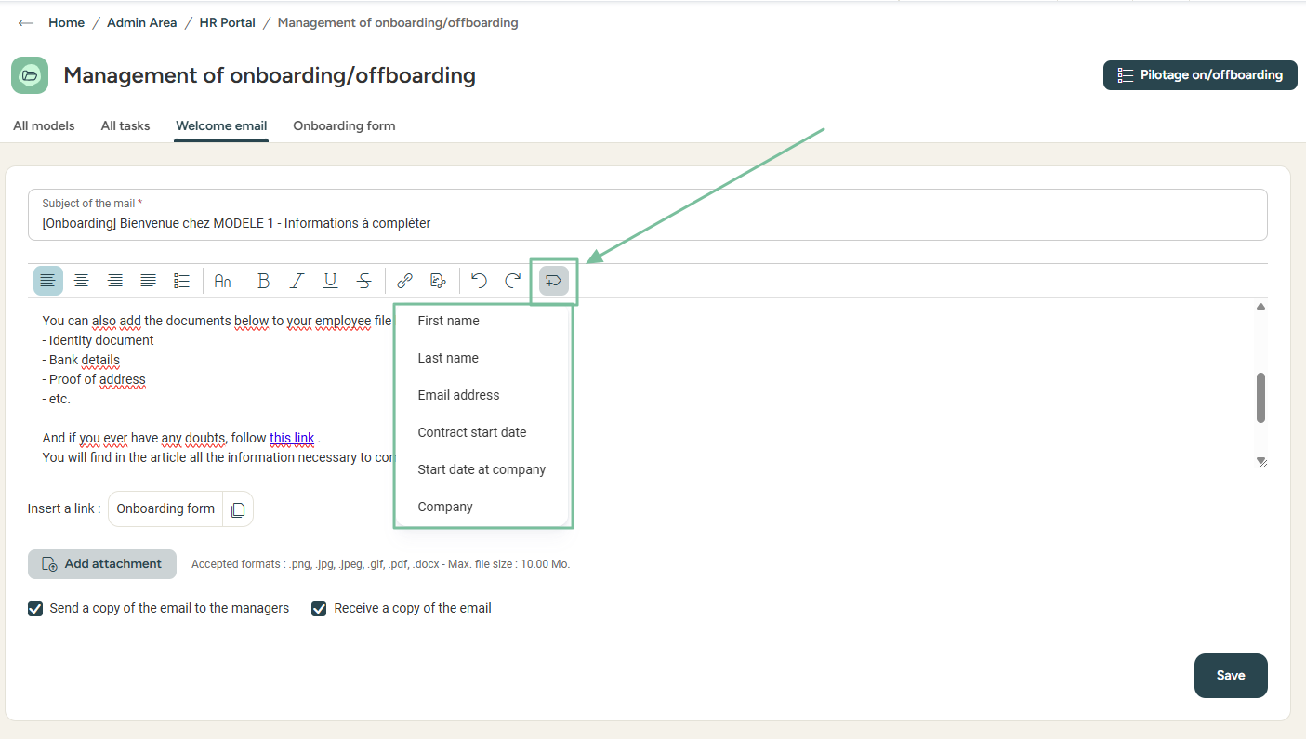1306x739 pixels.
Task: Copy the Onboarding form link
Action: click(x=238, y=509)
